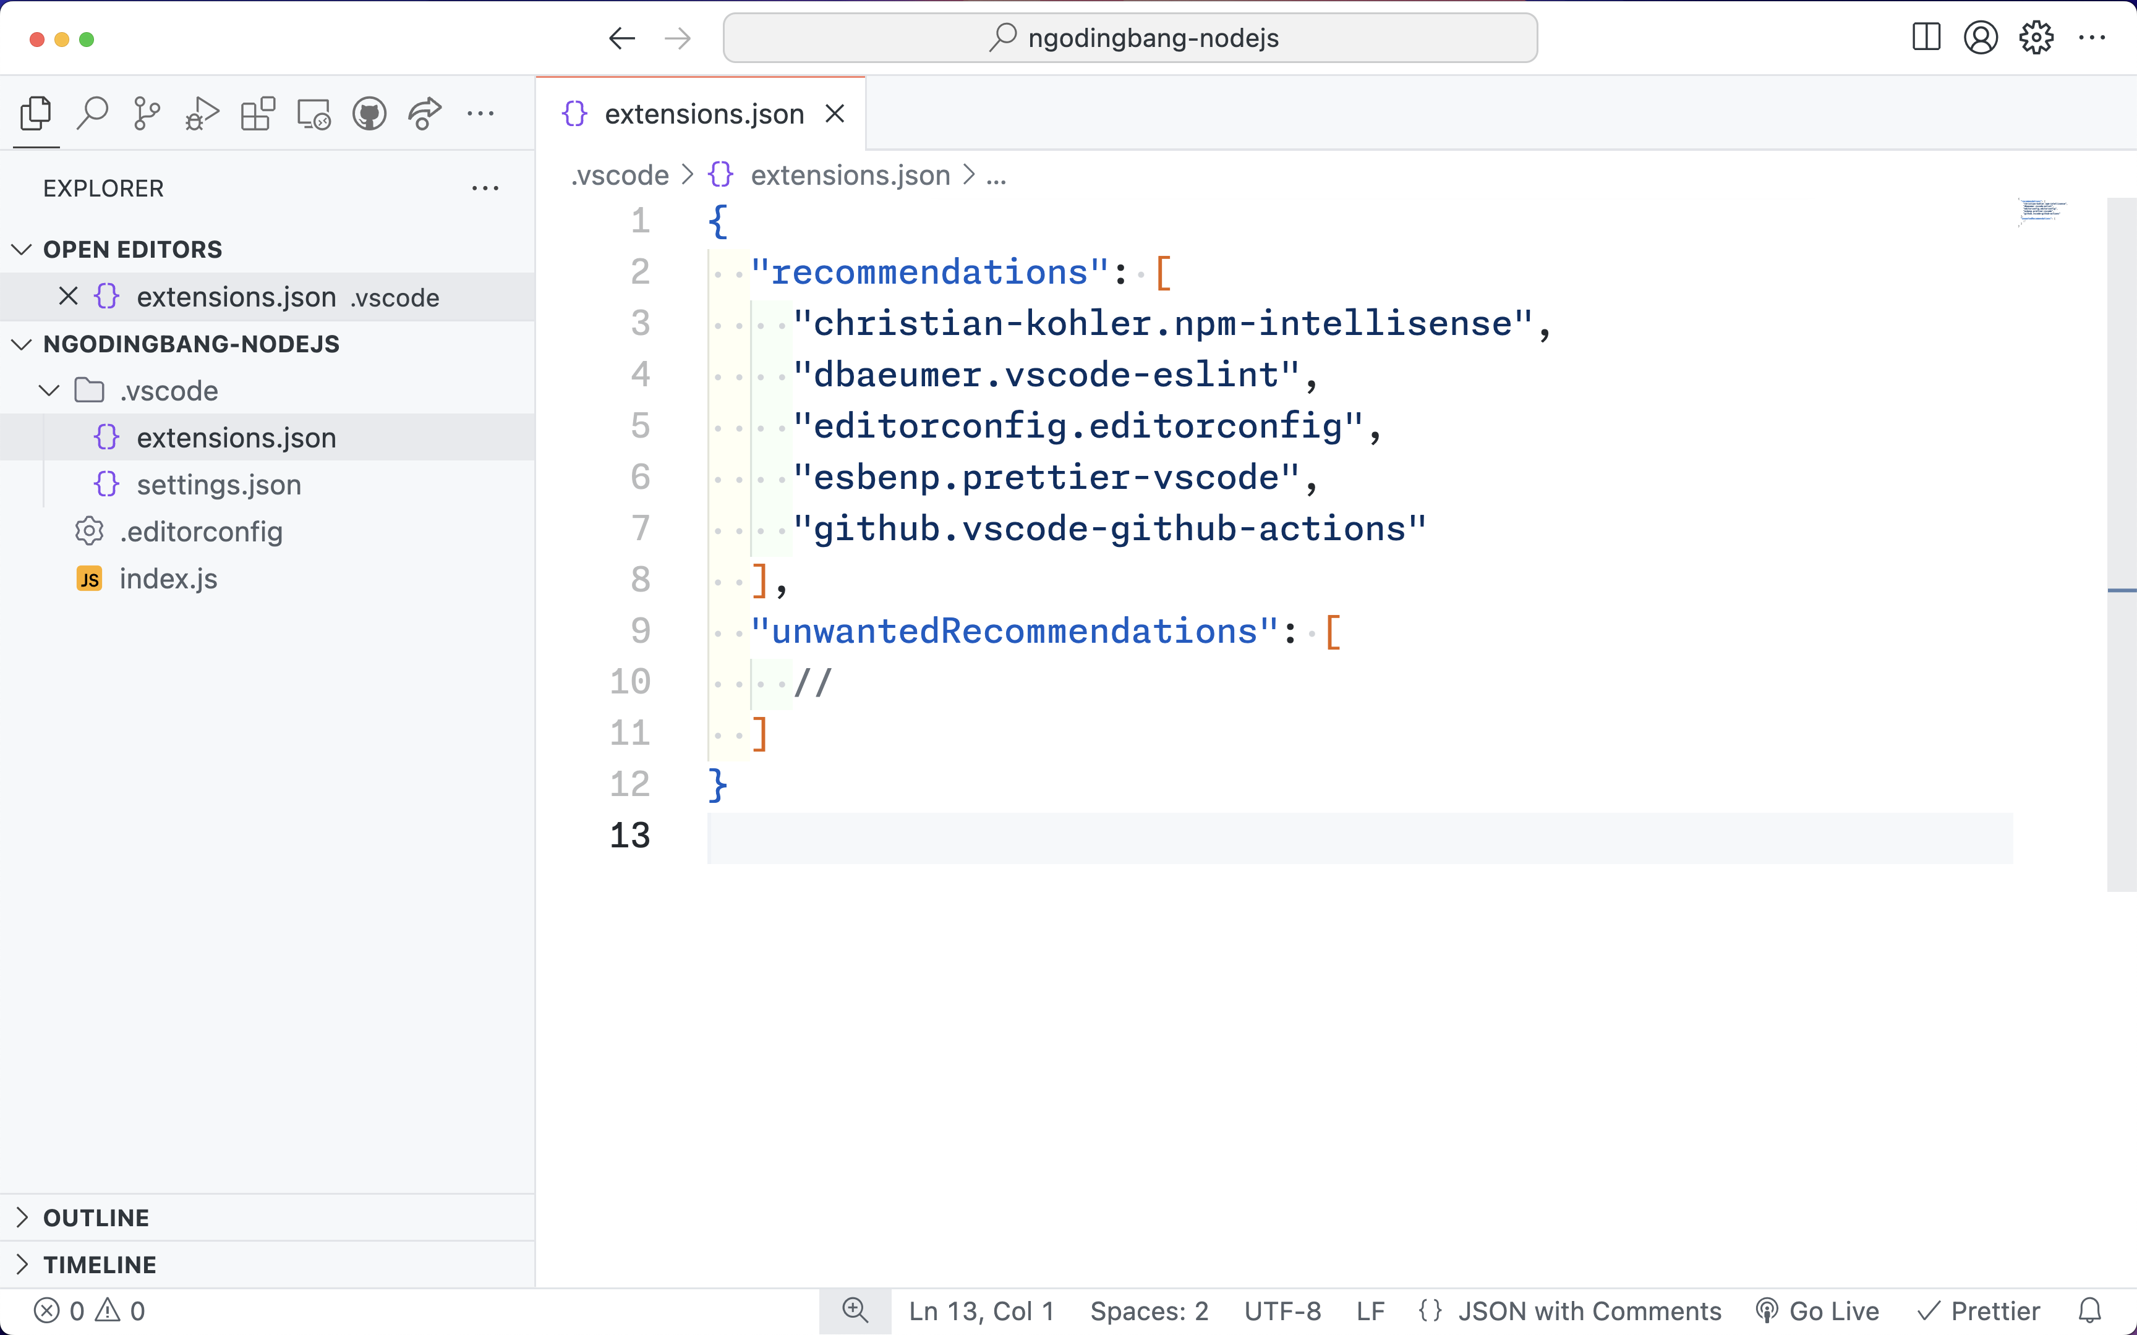Toggle editor layout icon in title bar

click(1926, 38)
